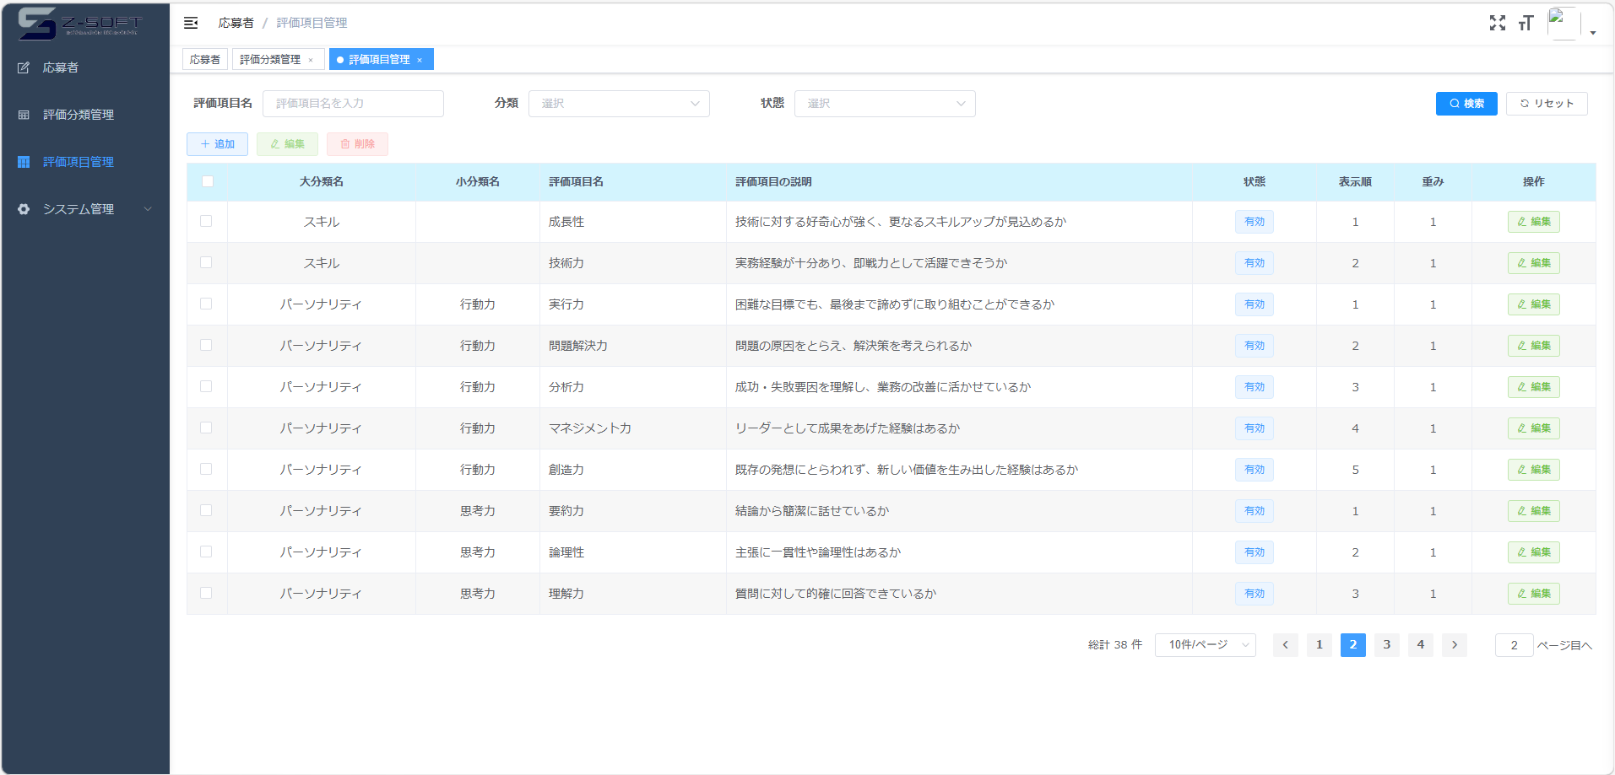This screenshot has width=1615, height=775.
Task: Go to page 3 in the pagination
Action: 1386,644
